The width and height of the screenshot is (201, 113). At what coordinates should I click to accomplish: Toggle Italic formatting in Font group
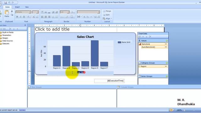coord(20,17)
